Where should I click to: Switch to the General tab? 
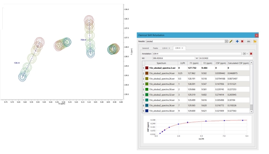point(145,48)
